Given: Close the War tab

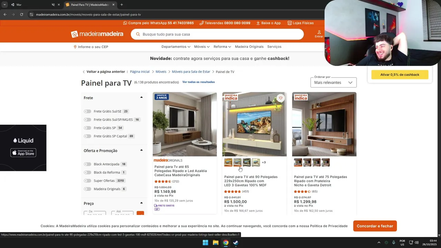Looking at the screenshot, I should [x=59, y=5].
